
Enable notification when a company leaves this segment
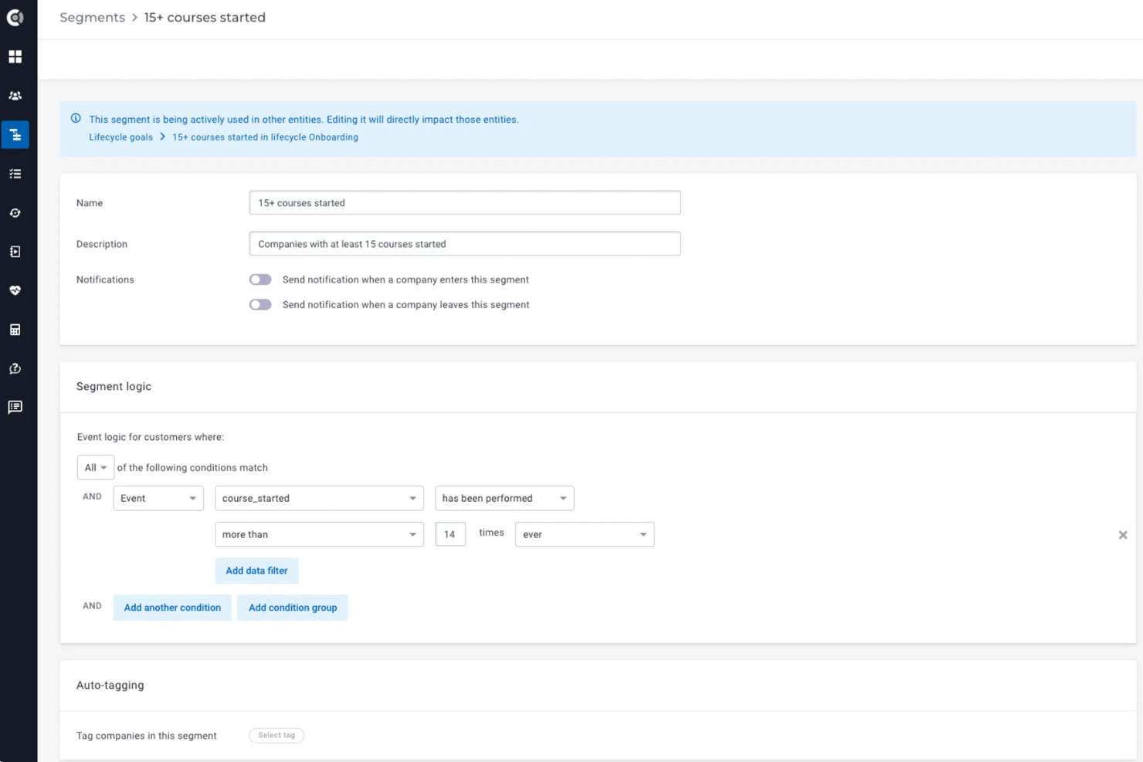[x=260, y=304]
